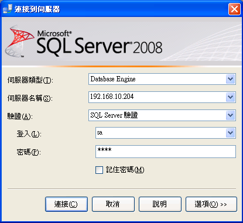Click the 連接(C) connect button
The image size is (243, 223).
[x=66, y=204]
